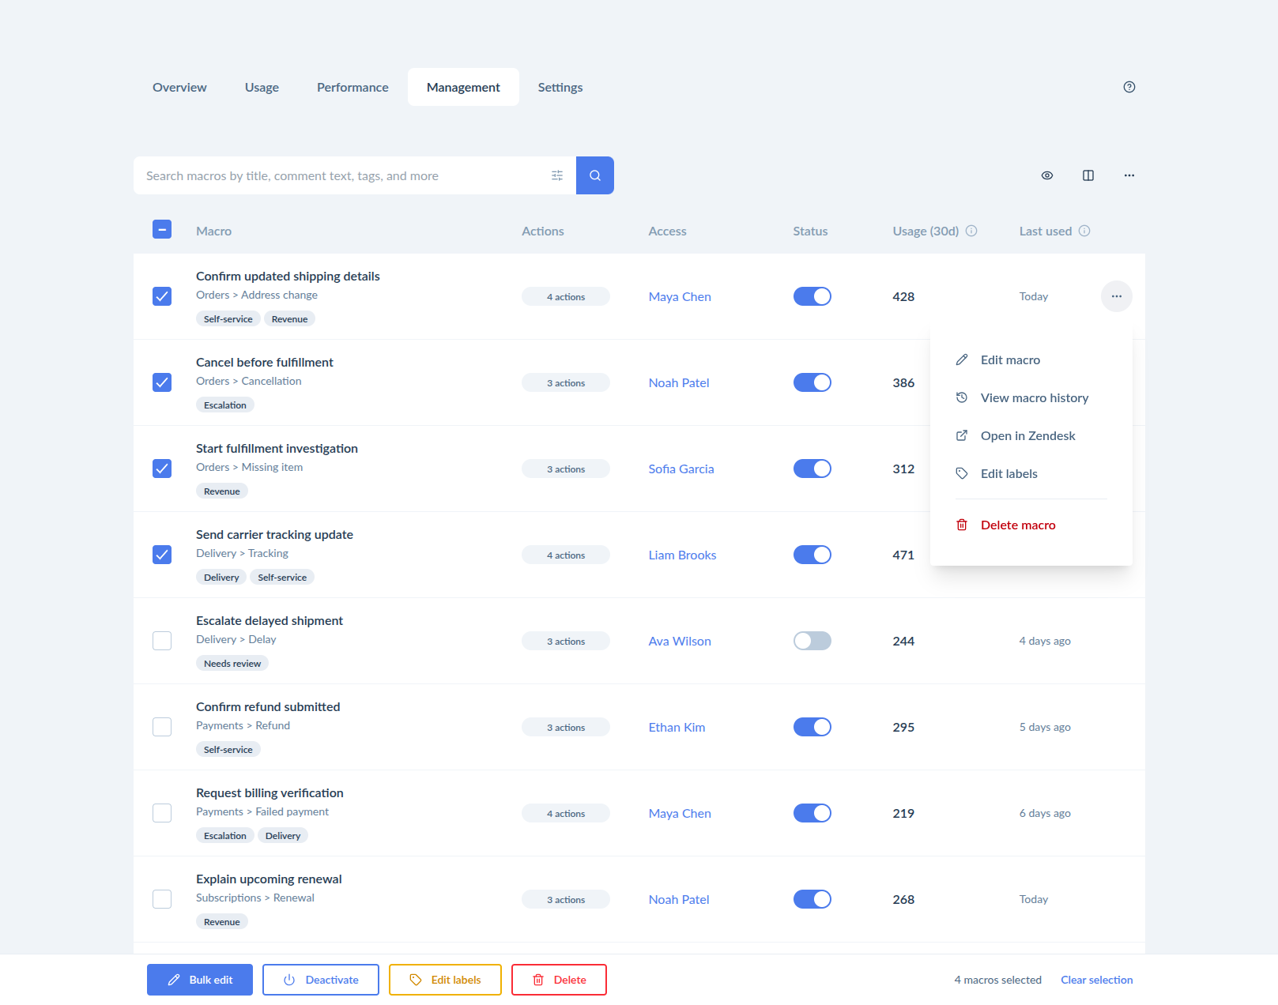1278x1005 pixels.
Task: Check Escalate delayed shipment row
Action: (162, 641)
